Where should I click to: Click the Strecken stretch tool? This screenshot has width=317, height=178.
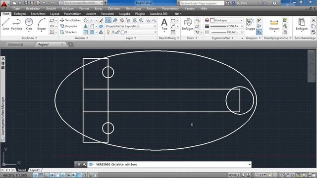coord(68,32)
